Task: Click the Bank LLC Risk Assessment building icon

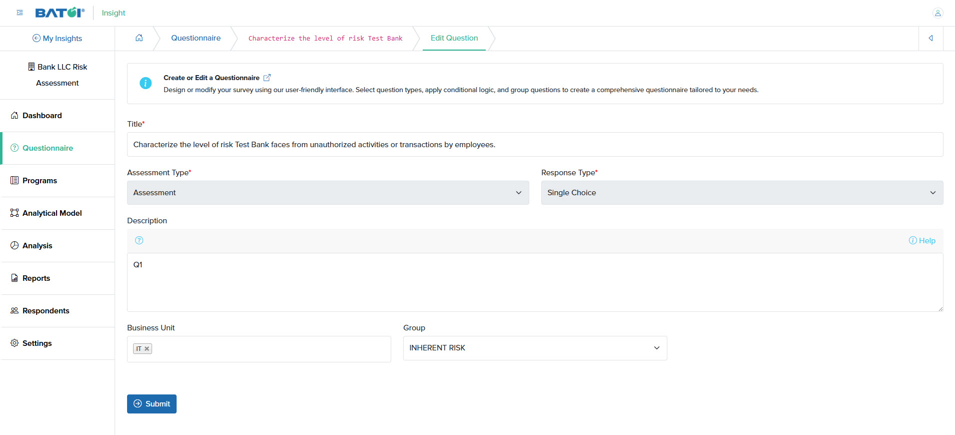Action: 32,67
